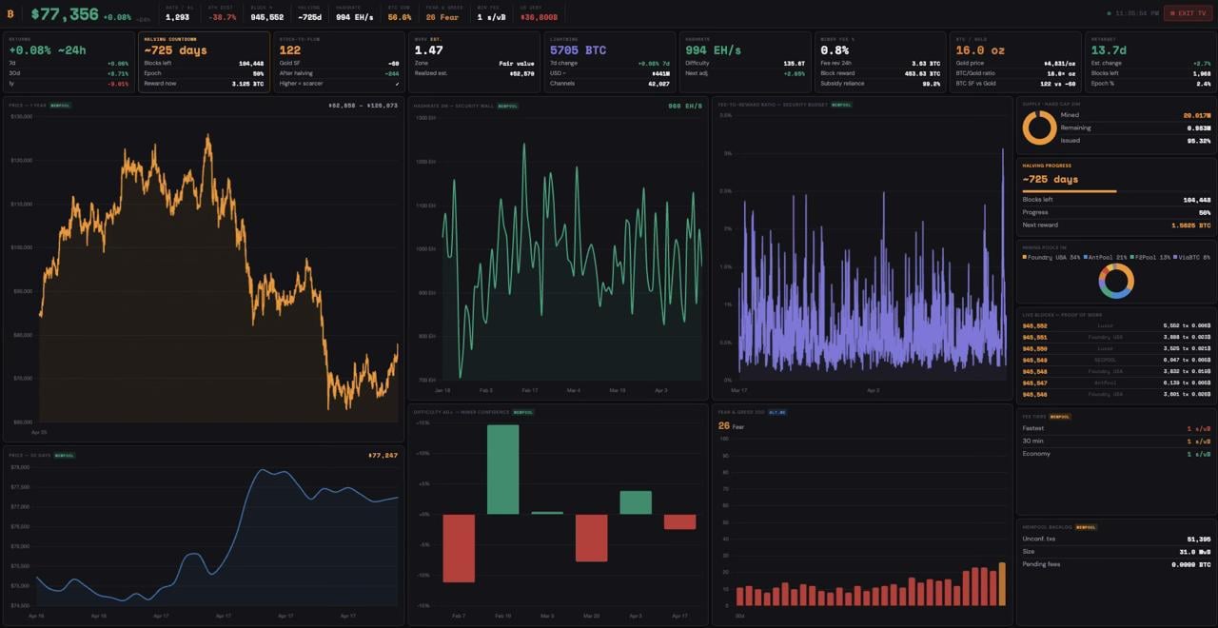Open block 945,546 in the live blocks list
This screenshot has width=1218, height=628.
1035,394
